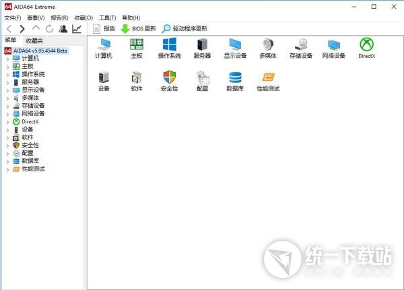This screenshot has height=290, width=404.
Task: Select DirectX in the sidebar tree
Action: click(x=30, y=121)
